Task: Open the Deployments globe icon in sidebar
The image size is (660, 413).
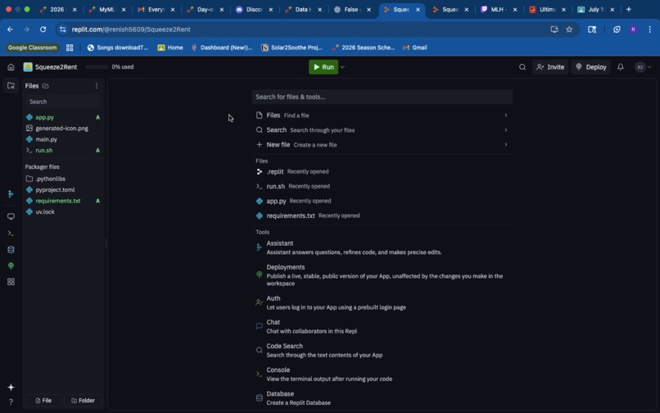Action: tap(11, 265)
